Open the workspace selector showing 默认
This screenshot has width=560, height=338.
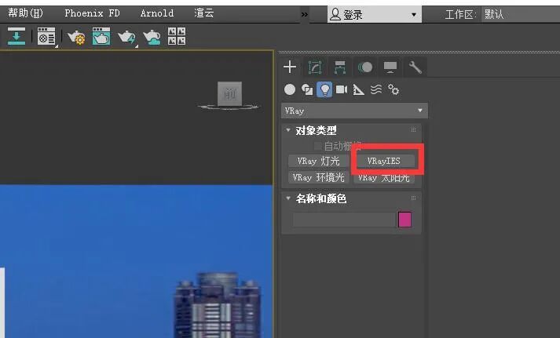click(521, 14)
